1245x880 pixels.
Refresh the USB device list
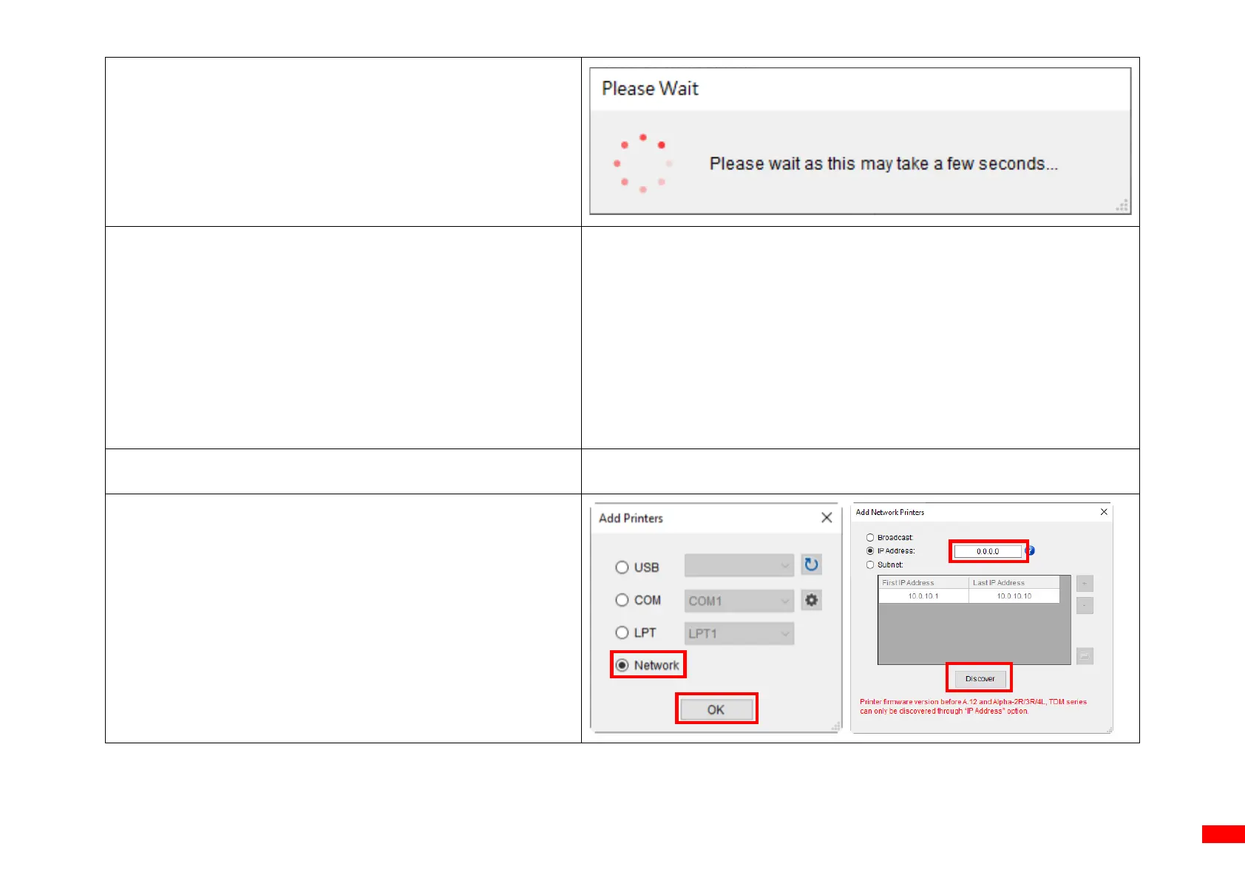coord(811,565)
